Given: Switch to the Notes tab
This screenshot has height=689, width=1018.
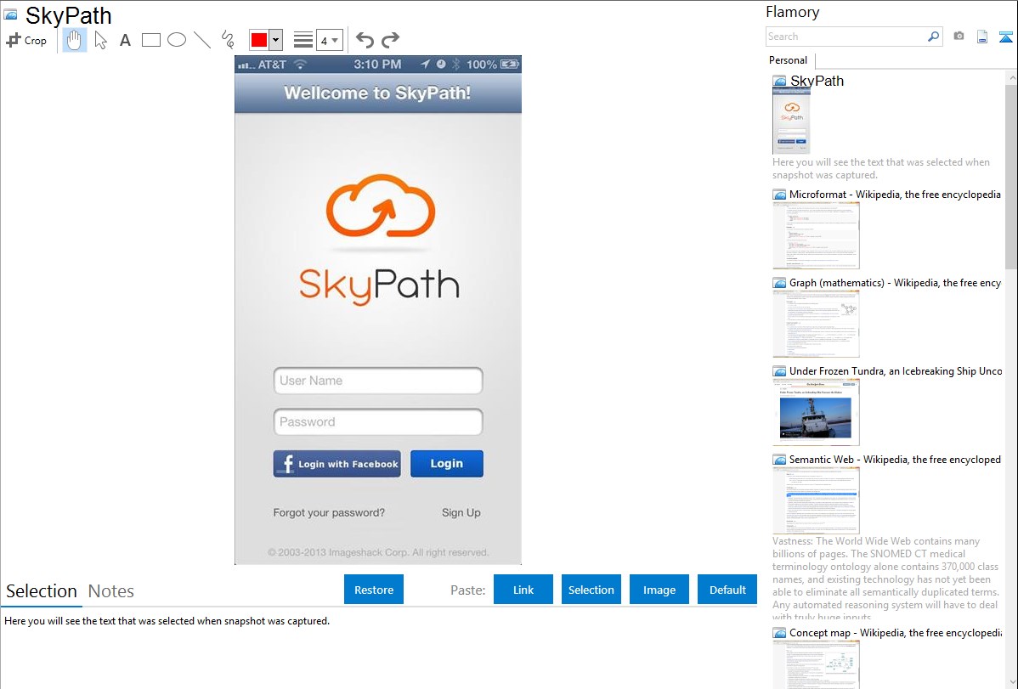Looking at the screenshot, I should click(x=111, y=591).
